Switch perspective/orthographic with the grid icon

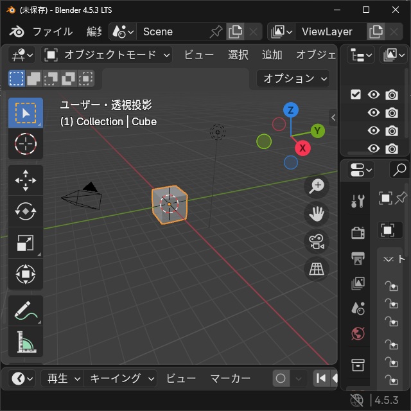tap(317, 269)
